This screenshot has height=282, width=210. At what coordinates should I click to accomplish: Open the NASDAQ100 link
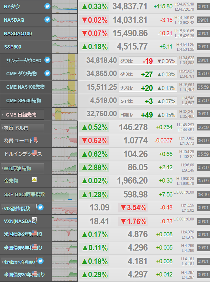tap(18, 33)
